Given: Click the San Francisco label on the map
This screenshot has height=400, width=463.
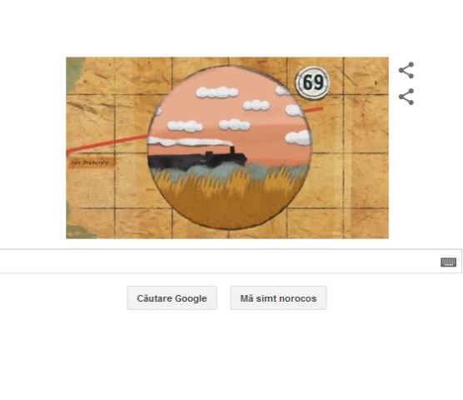Looking at the screenshot, I should (92, 162).
